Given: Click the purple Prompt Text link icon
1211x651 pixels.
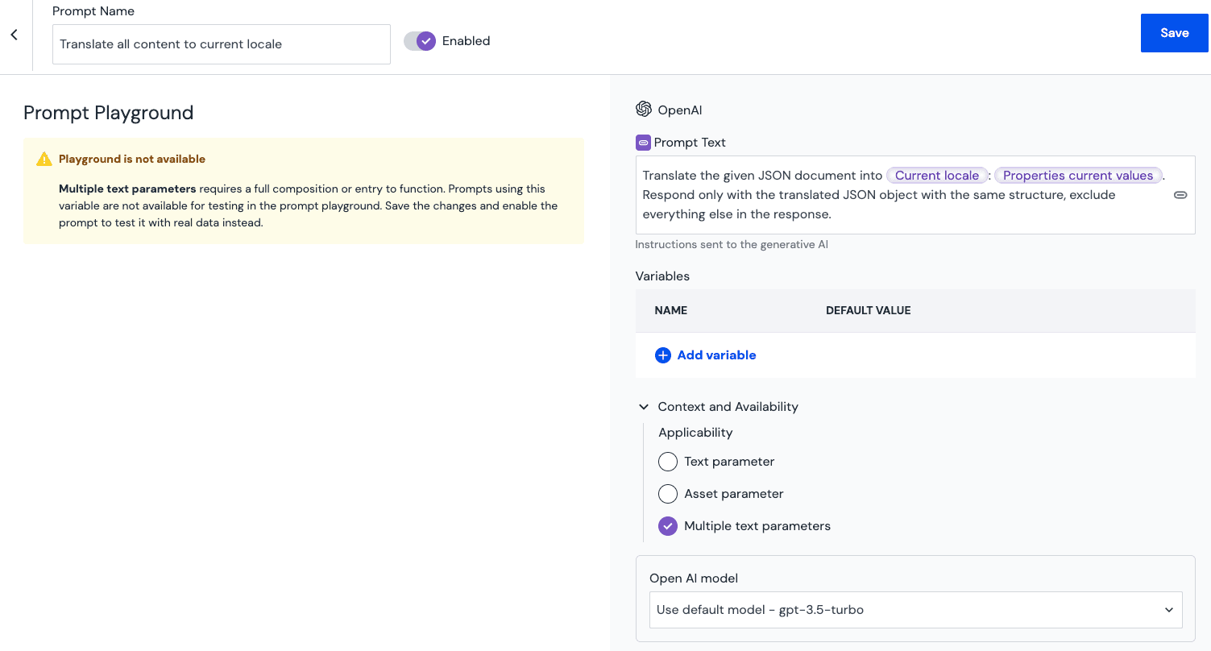Looking at the screenshot, I should click(x=643, y=143).
